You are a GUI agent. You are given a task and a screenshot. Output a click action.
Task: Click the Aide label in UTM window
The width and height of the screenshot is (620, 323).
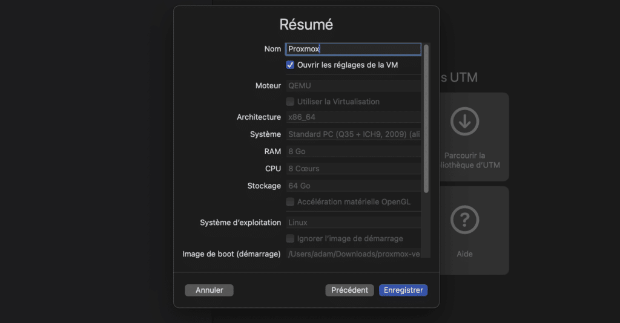click(464, 254)
